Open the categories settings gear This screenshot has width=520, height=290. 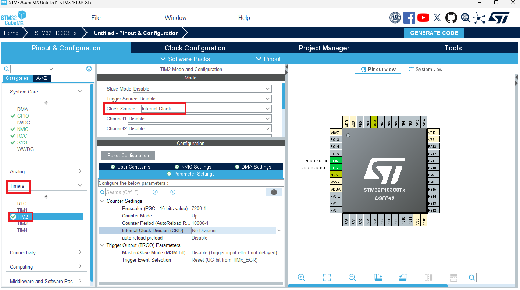pyautogui.click(x=89, y=69)
